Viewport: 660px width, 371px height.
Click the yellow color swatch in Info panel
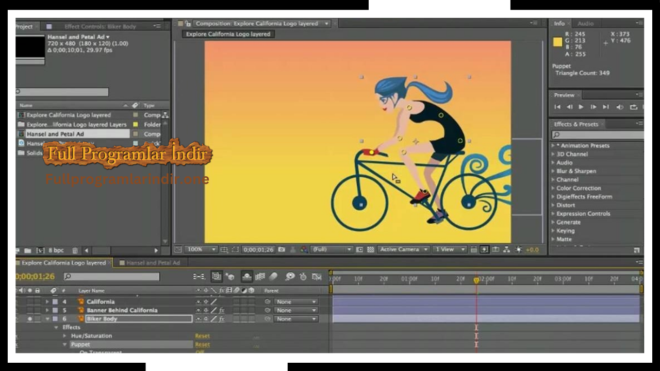(557, 42)
